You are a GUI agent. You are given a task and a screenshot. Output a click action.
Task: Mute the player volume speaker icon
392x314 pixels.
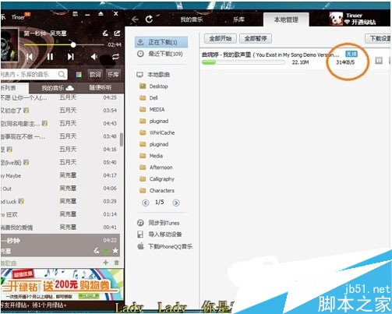[94, 56]
